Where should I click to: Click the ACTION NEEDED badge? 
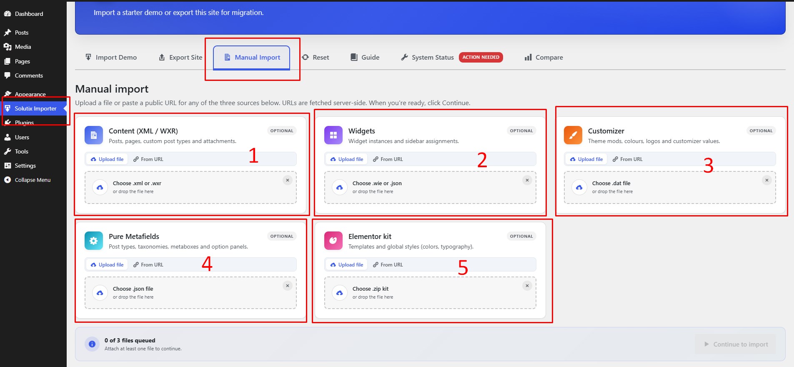point(481,57)
